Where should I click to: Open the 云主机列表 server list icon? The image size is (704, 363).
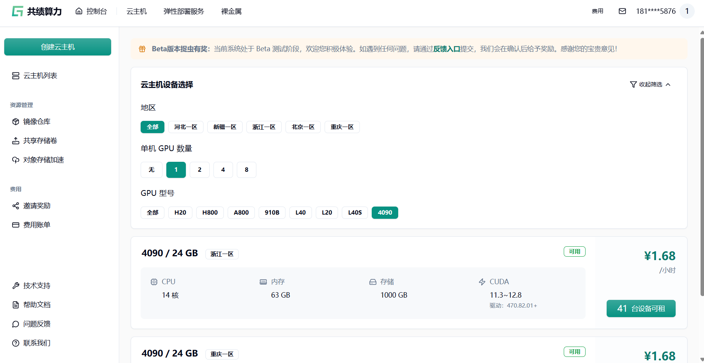[16, 76]
